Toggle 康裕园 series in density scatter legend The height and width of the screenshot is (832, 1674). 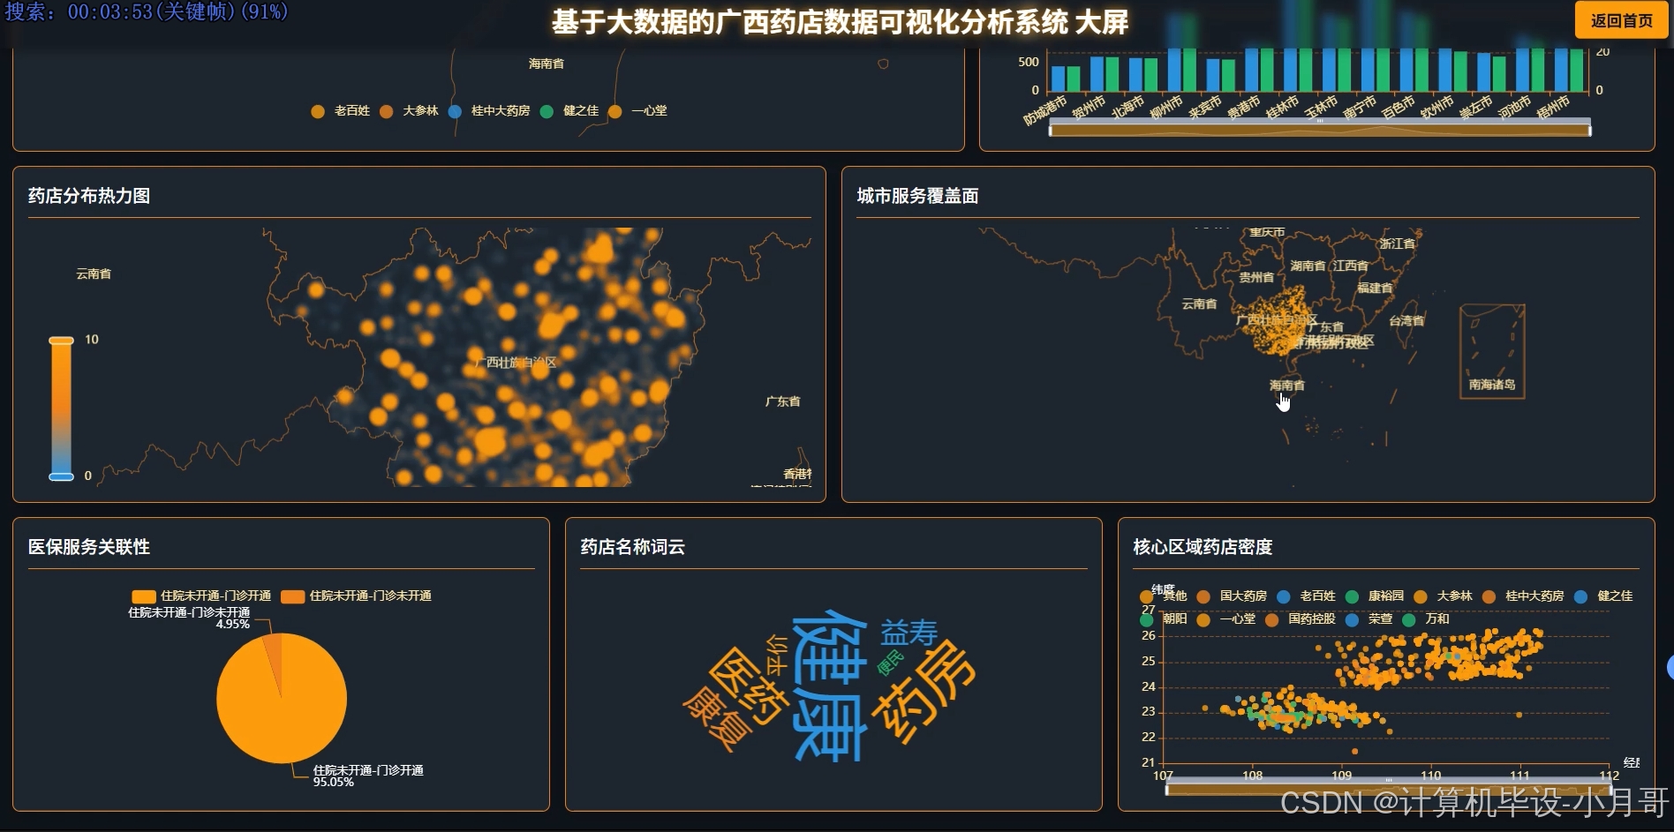[1375, 596]
